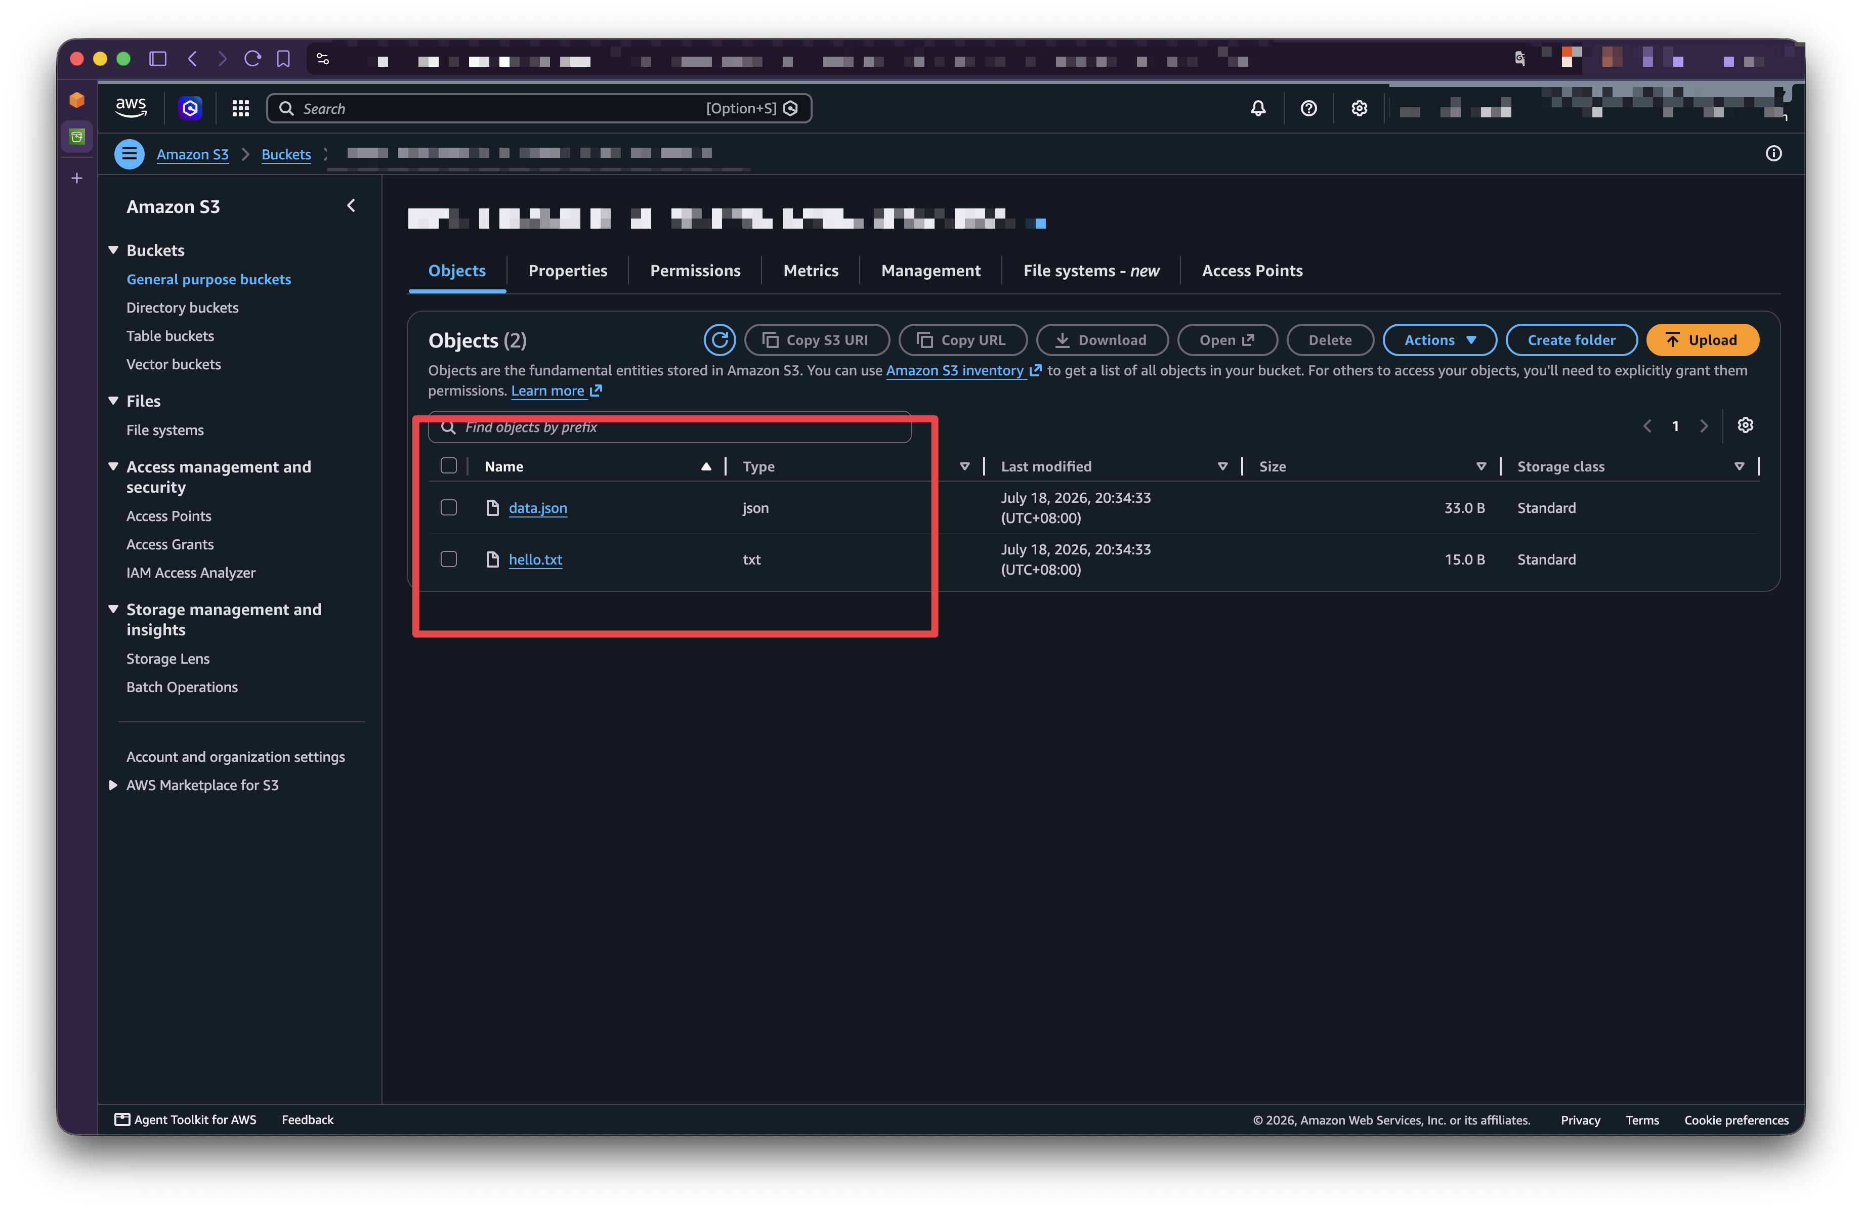Open the green sidebar tab icon
Viewport: 1862px width, 1210px height.
click(77, 137)
